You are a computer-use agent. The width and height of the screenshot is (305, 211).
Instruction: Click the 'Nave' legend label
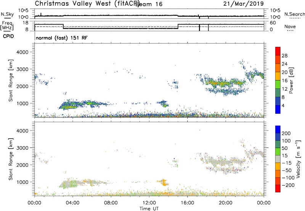[x=290, y=27]
